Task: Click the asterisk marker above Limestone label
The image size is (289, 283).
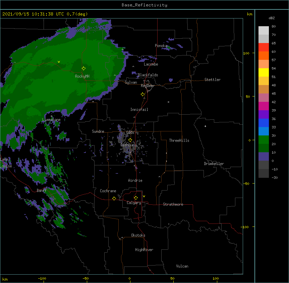Action: tap(52, 116)
